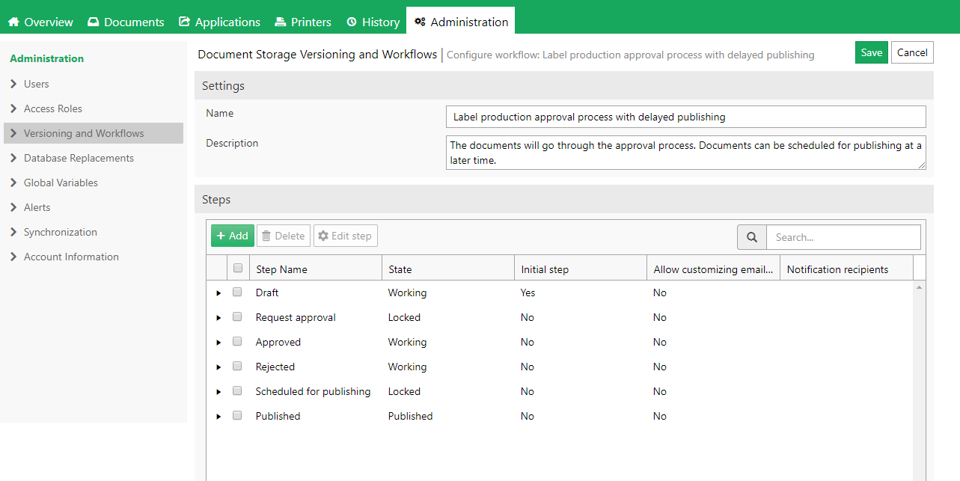Open Database Replacements in the sidebar
The width and height of the screenshot is (960, 481).
click(x=94, y=158)
